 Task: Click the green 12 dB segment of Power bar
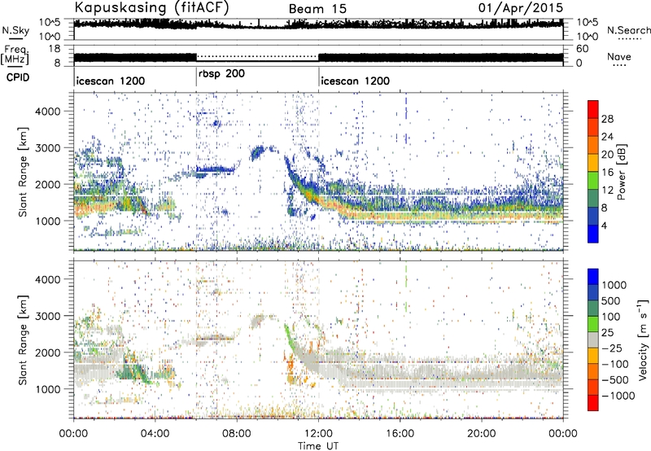(593, 181)
